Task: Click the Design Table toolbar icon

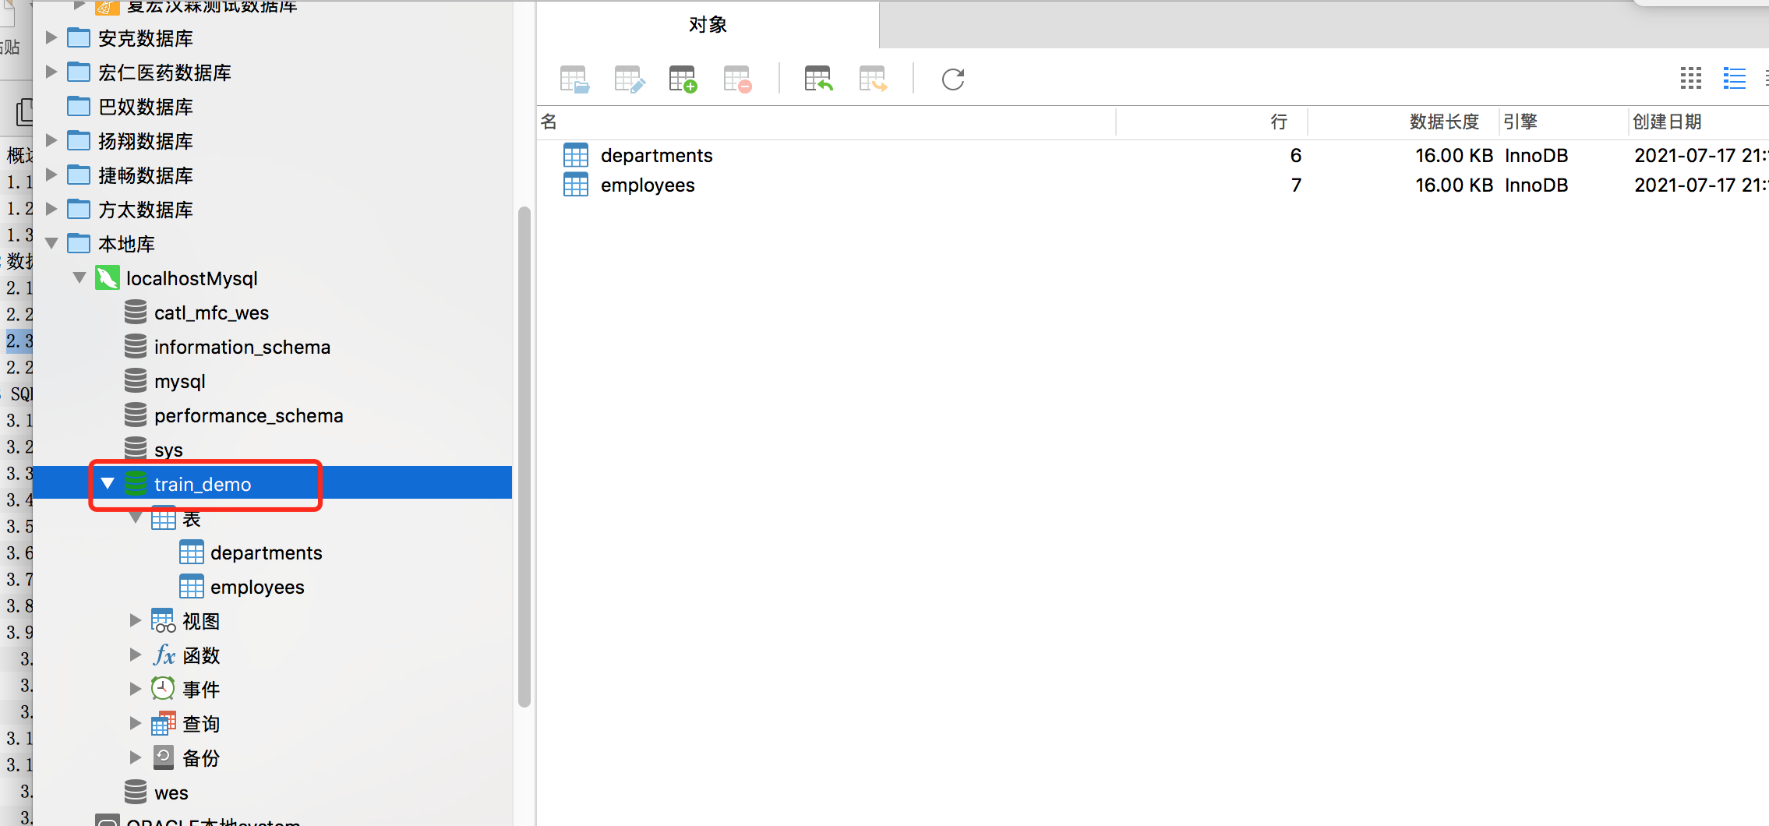Action: [x=629, y=79]
